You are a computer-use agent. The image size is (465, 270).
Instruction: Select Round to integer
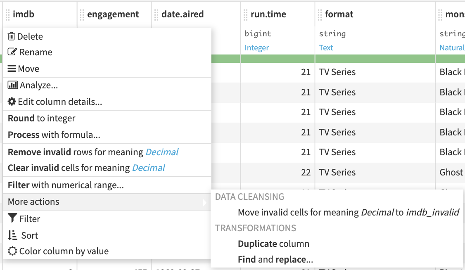[x=42, y=118]
